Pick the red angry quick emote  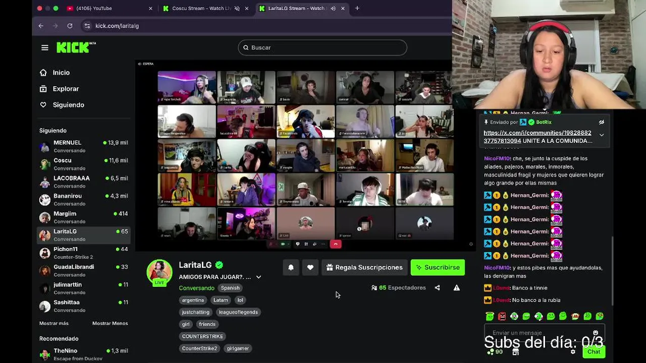coord(502,317)
